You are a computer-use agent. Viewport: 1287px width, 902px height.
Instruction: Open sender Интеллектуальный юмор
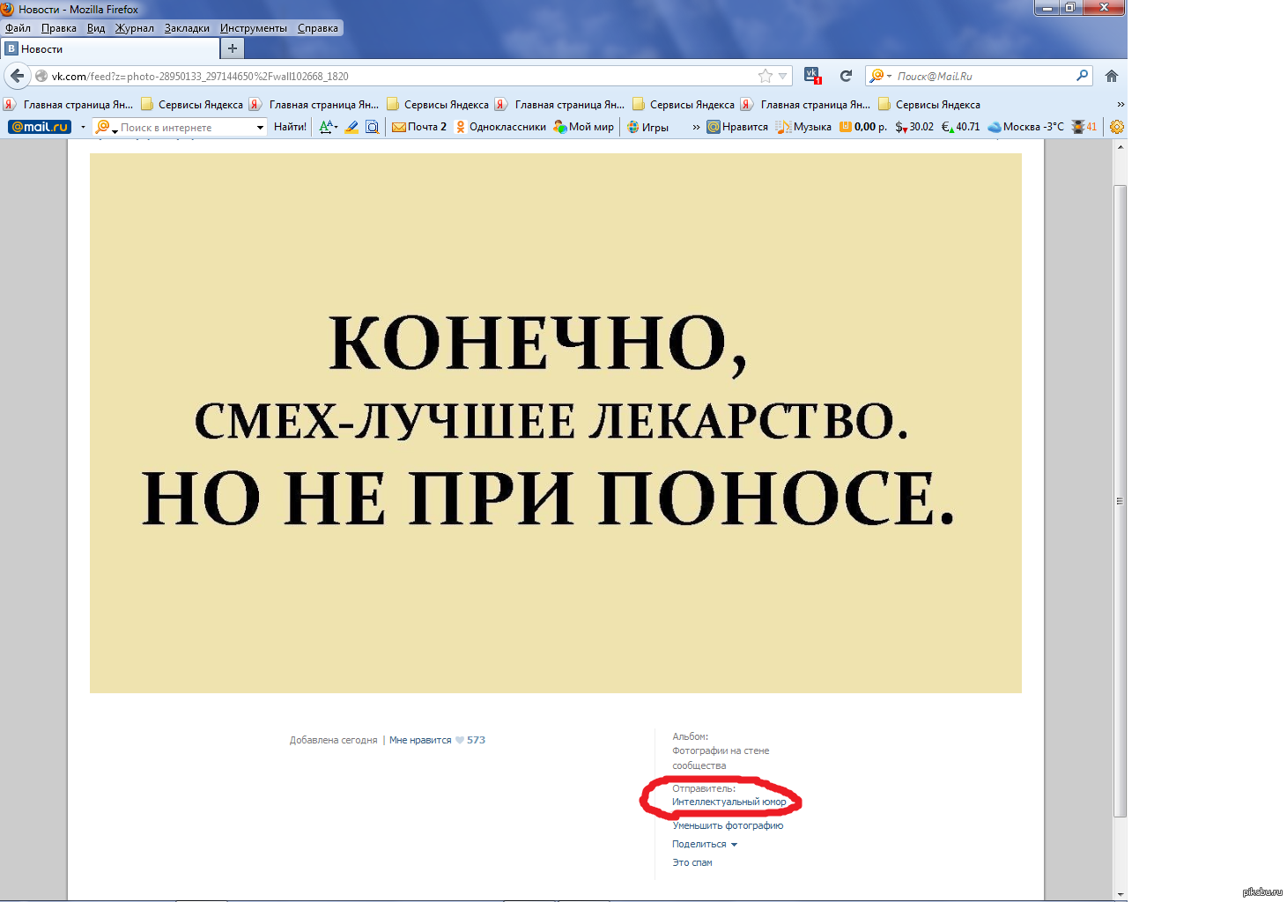tap(729, 802)
